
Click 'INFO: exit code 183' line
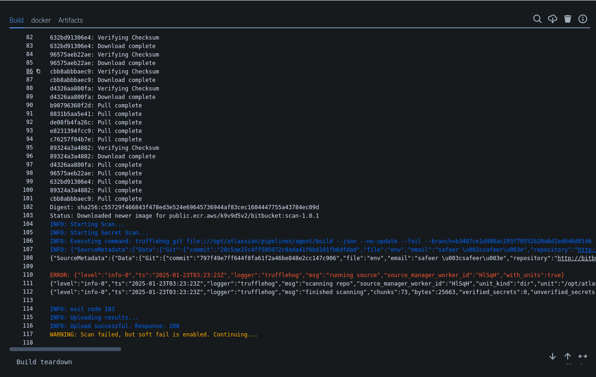pyautogui.click(x=82, y=309)
